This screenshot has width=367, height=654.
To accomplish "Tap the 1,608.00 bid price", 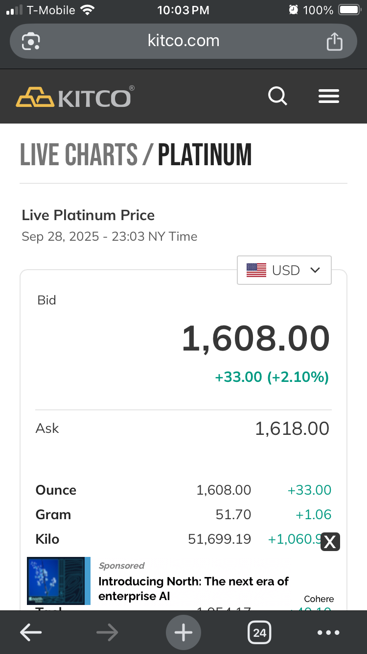I will [x=255, y=339].
